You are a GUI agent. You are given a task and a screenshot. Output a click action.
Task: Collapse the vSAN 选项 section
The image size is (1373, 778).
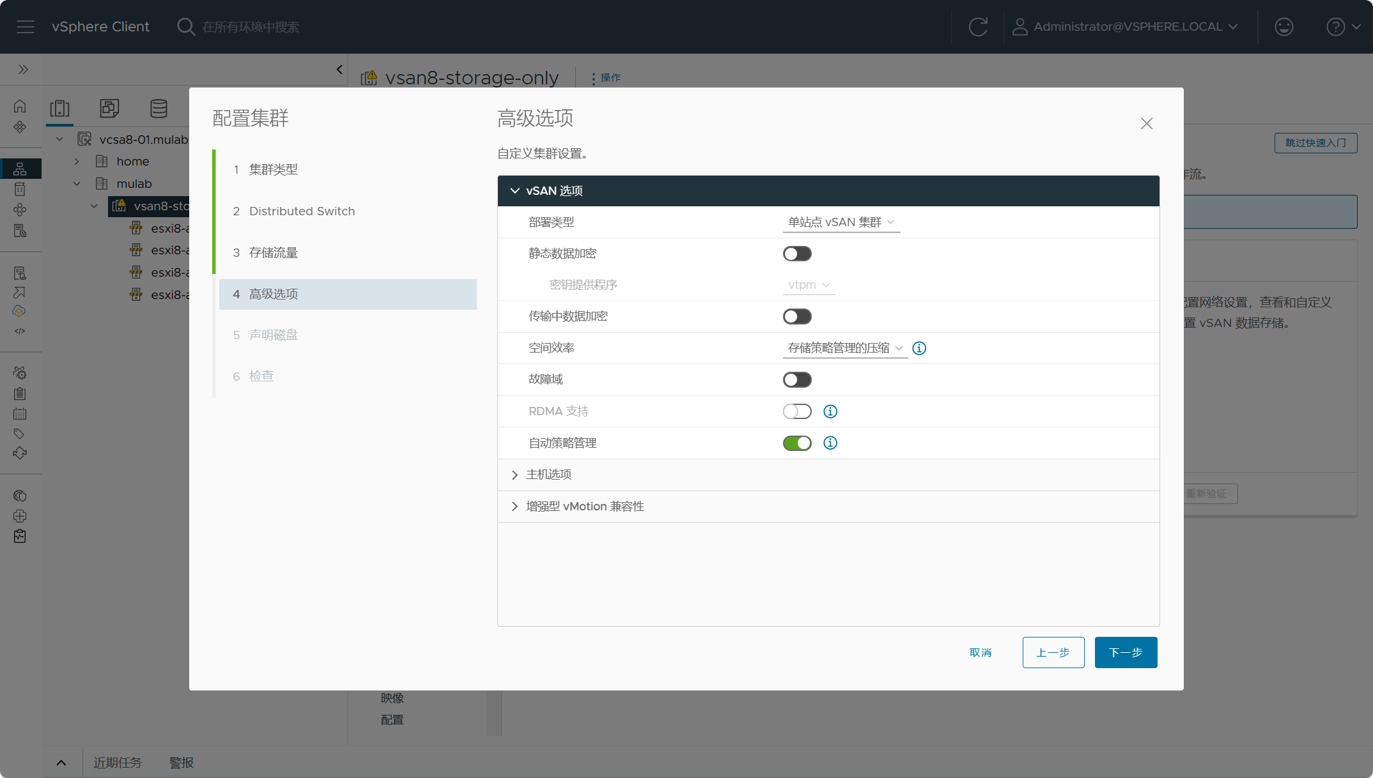(x=828, y=191)
